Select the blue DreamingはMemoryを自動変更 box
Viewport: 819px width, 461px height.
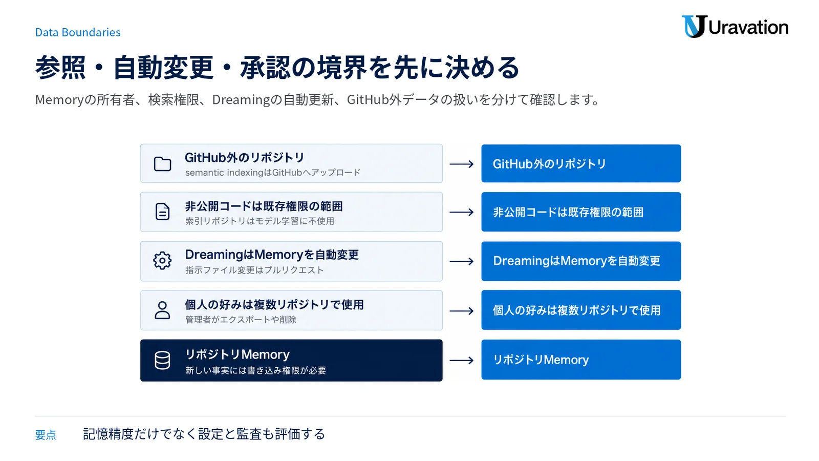[581, 261]
